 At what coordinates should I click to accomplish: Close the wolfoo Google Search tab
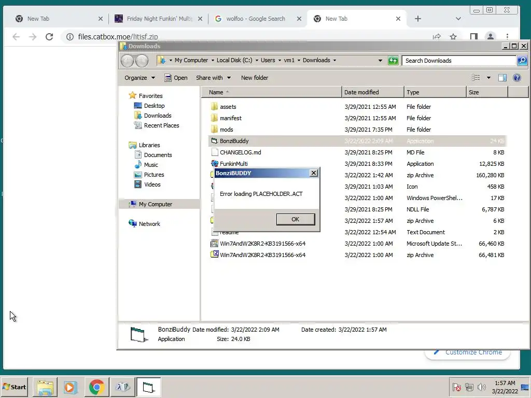tap(299, 19)
